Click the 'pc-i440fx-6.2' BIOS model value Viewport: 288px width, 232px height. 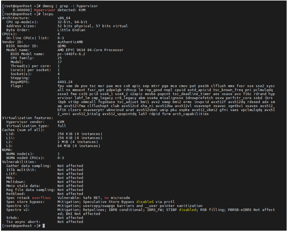pos(71,54)
